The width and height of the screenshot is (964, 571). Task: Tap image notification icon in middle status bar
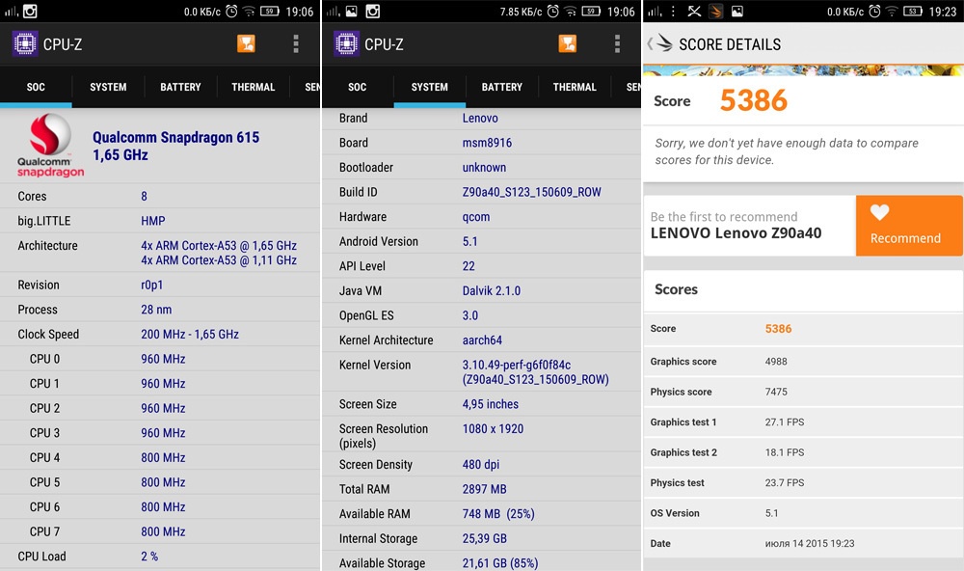point(351,11)
